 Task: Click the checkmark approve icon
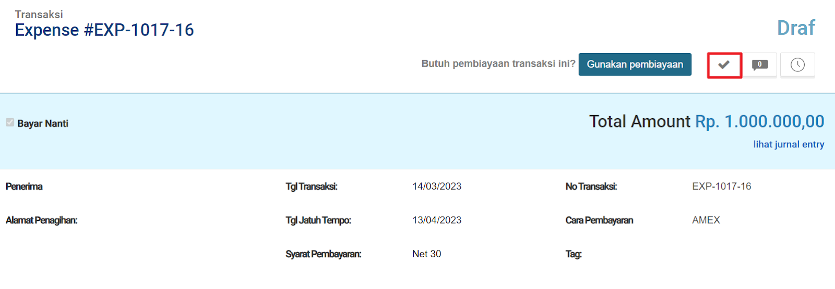tap(724, 65)
